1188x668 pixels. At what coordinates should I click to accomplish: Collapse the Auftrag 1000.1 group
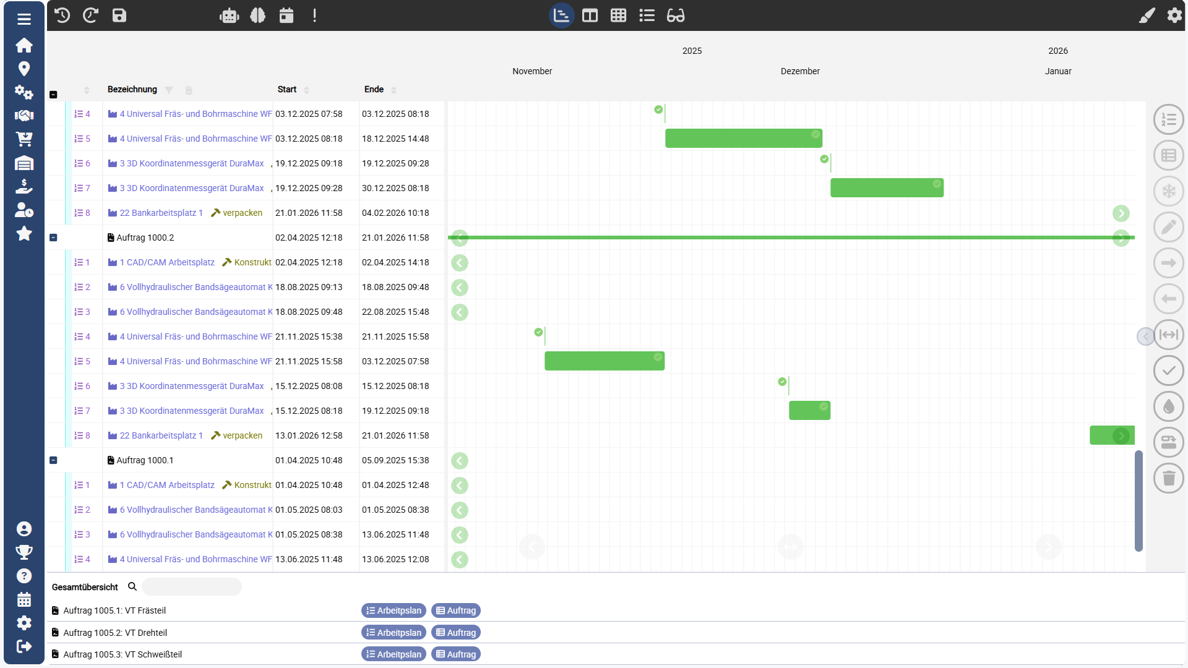coord(53,460)
